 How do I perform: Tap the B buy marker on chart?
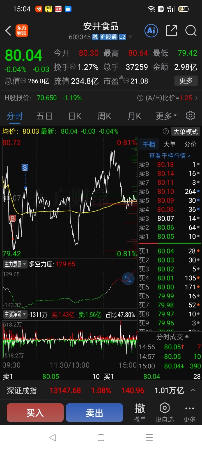pyautogui.click(x=12, y=218)
